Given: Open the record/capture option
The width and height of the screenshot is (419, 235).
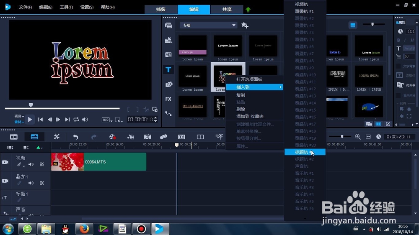Looking at the screenshot, I should pos(112,137).
